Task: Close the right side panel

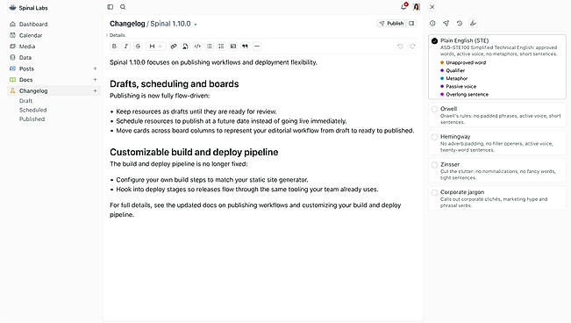Action: (432, 7)
